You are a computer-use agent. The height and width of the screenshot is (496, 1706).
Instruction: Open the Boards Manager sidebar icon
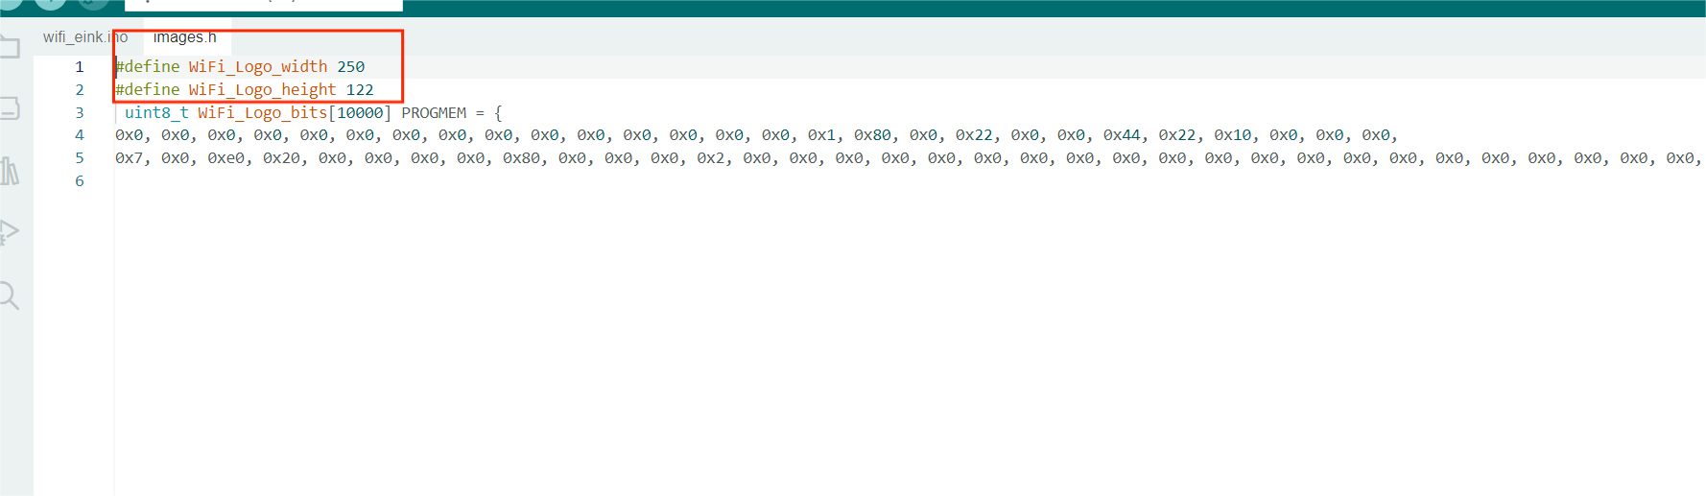(10, 107)
